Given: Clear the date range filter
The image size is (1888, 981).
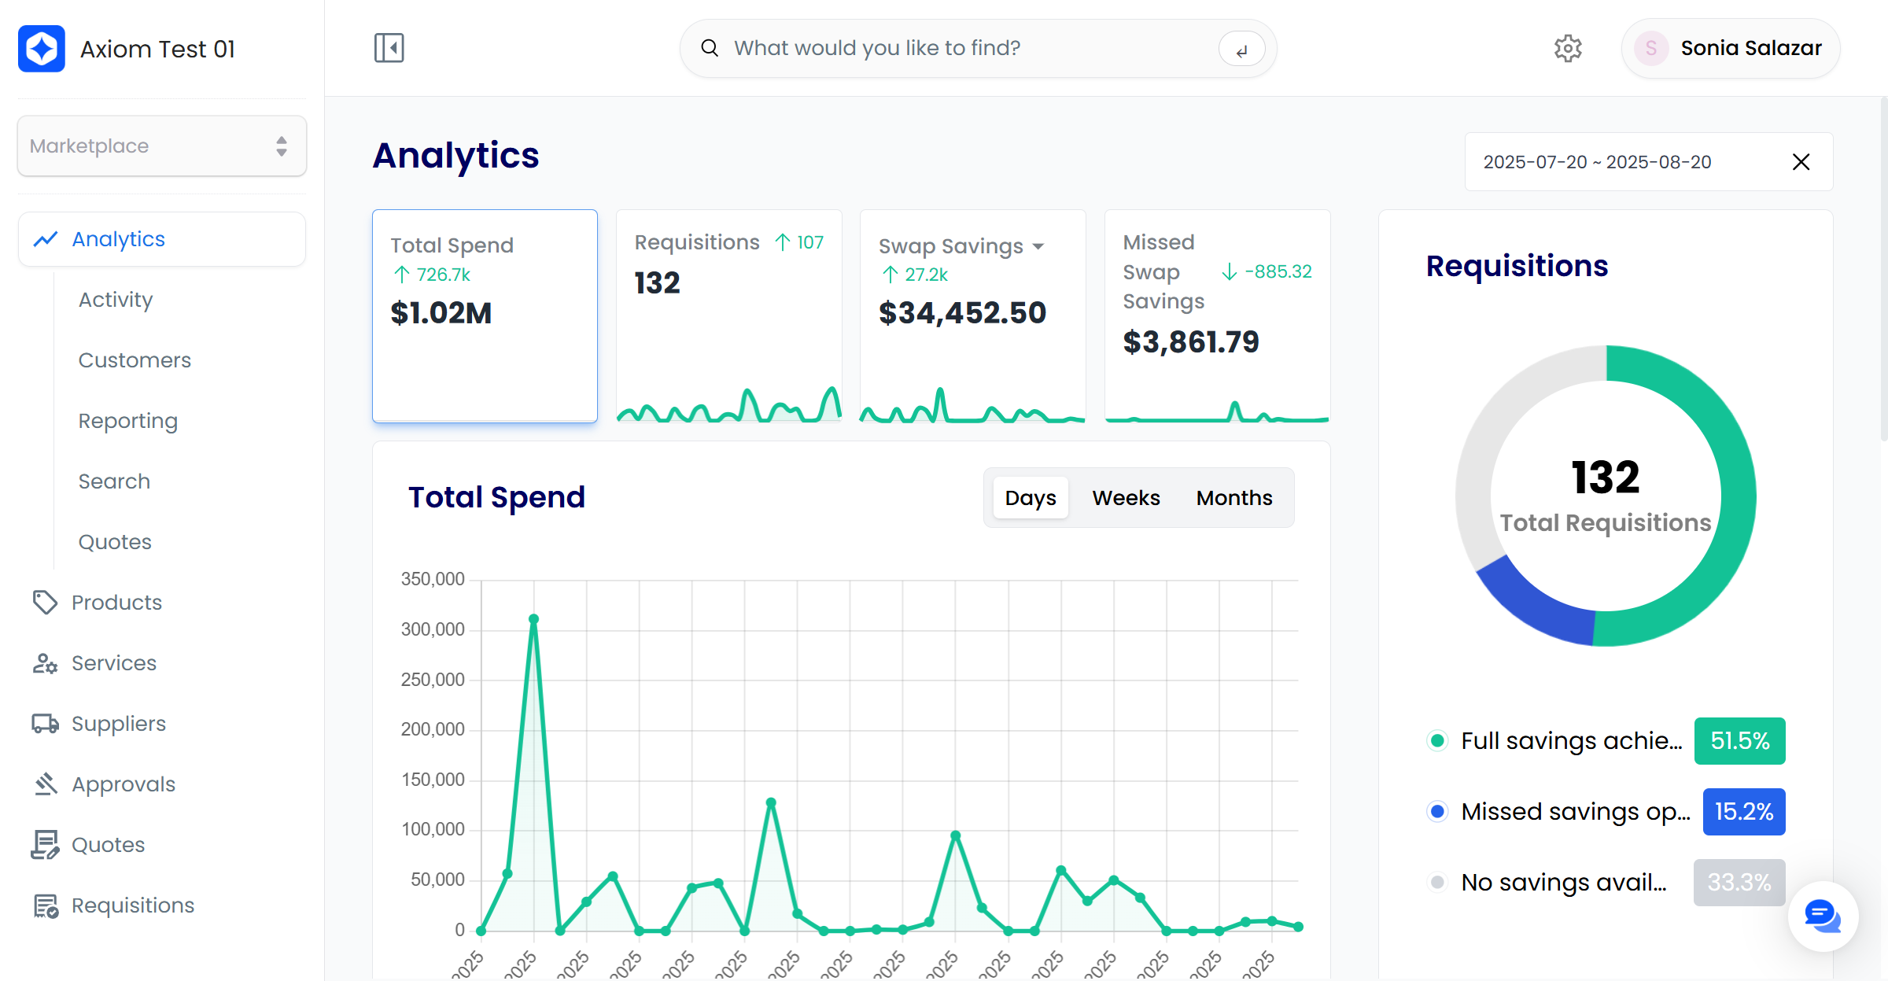Looking at the screenshot, I should 1801,162.
